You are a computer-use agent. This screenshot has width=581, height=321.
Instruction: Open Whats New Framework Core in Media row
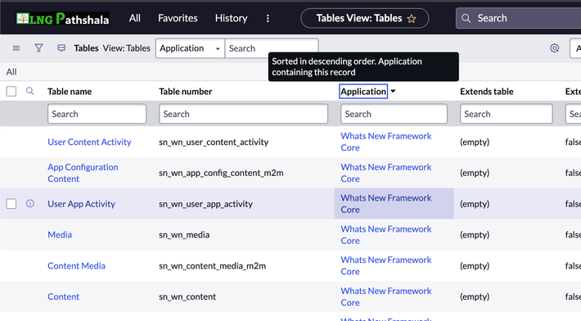[386, 235]
